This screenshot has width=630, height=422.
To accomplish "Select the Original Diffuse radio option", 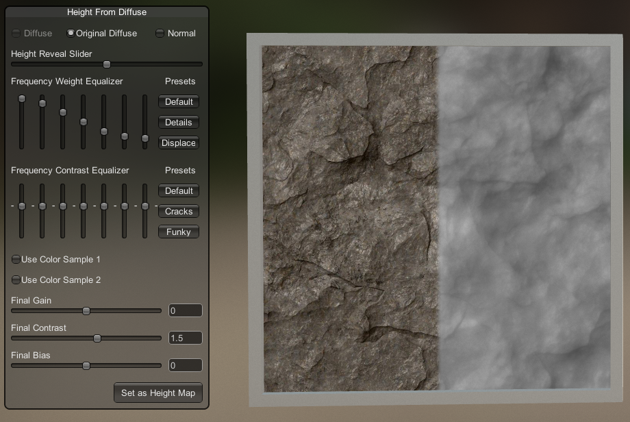I will (71, 33).
